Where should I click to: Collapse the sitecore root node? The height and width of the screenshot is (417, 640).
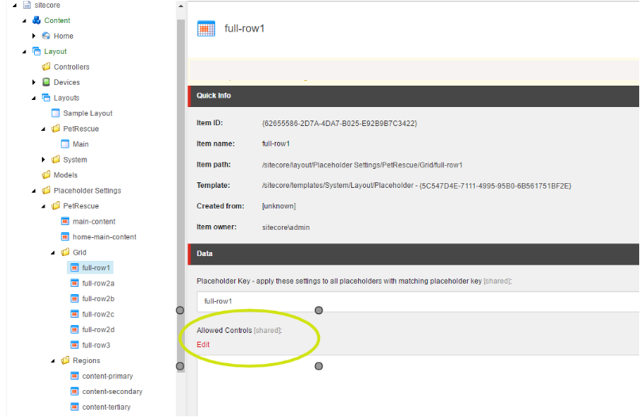point(15,6)
